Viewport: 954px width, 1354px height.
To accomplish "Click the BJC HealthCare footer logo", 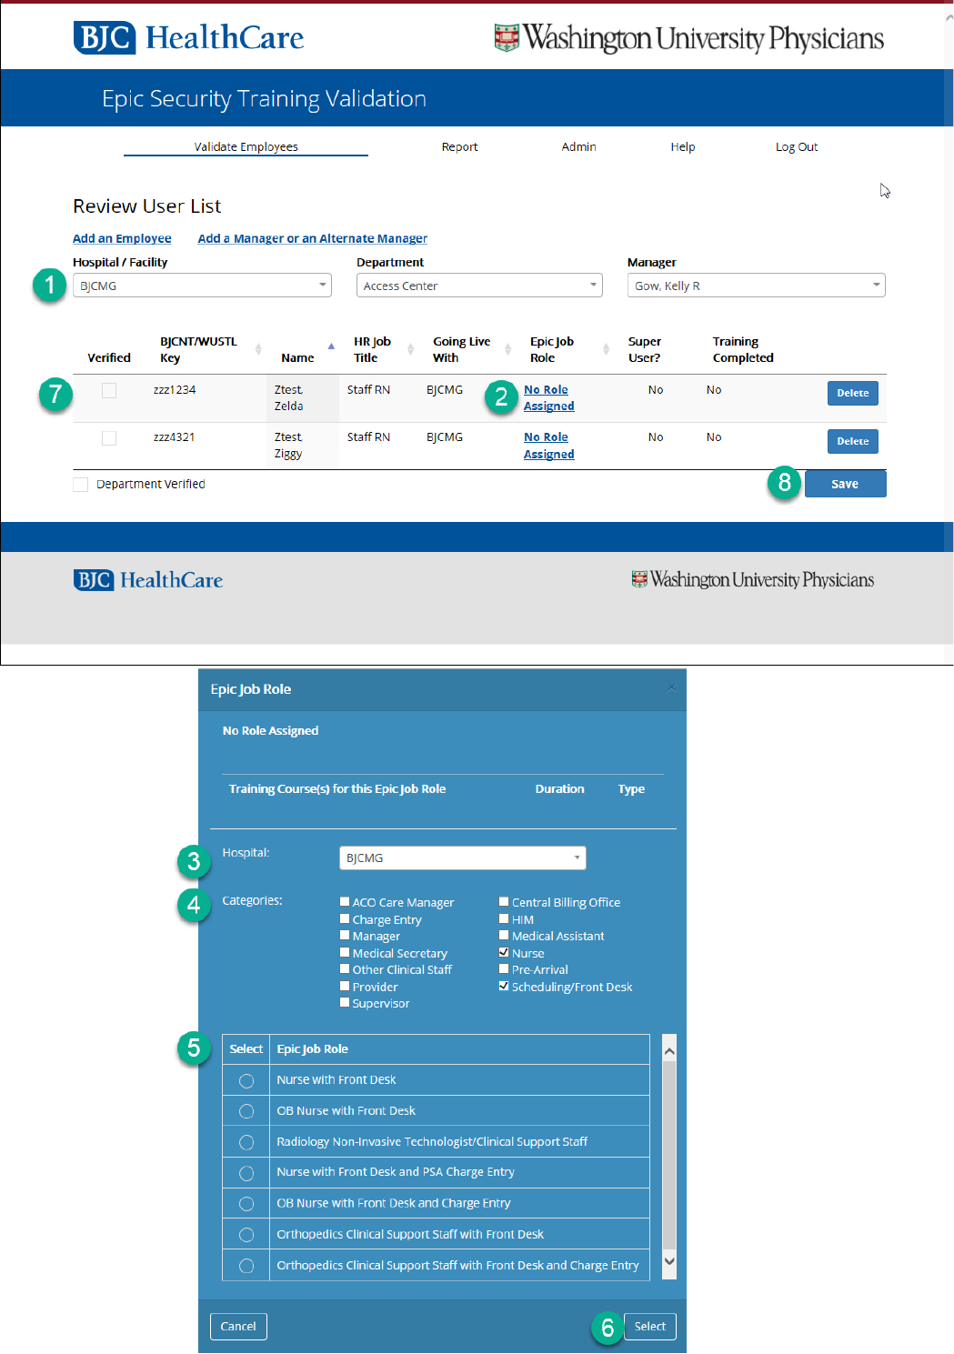I will [148, 580].
